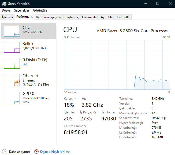175x155 pixels.
Task: Switch to the Uygulama geçmişi tab
Action: [49, 17]
